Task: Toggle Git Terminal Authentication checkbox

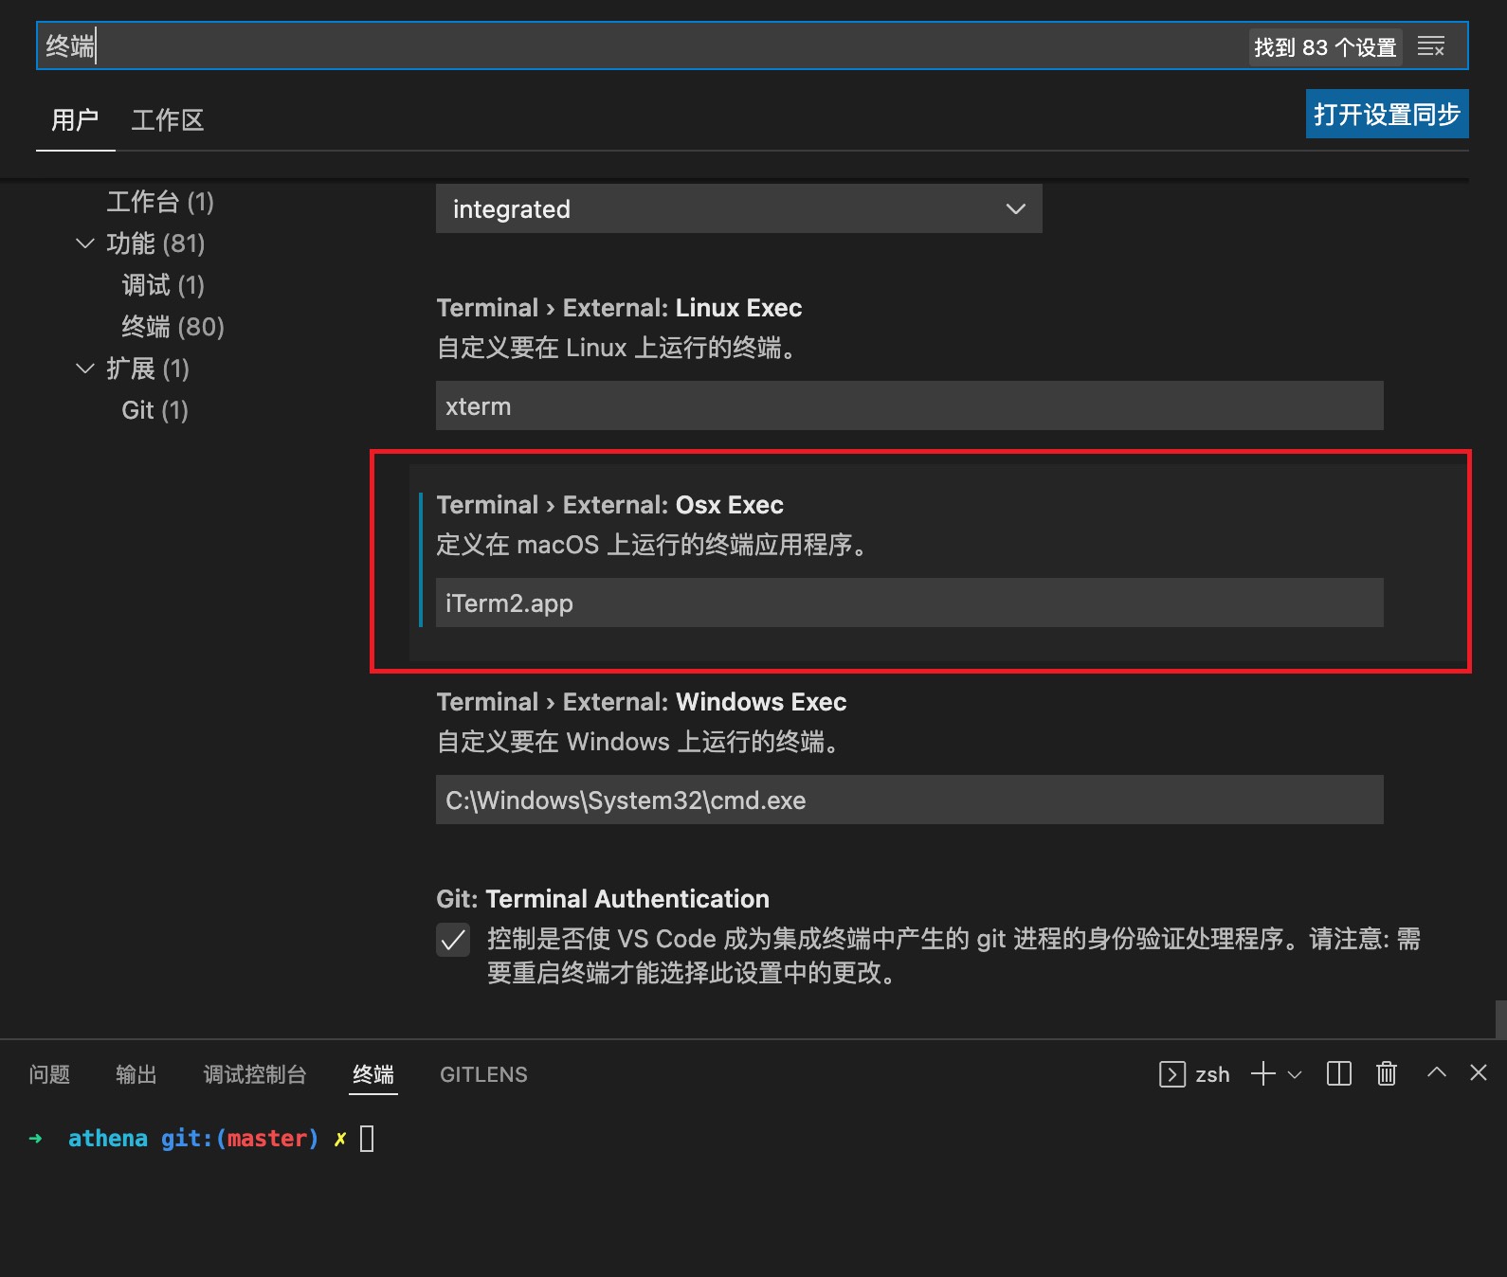Action: (x=453, y=940)
